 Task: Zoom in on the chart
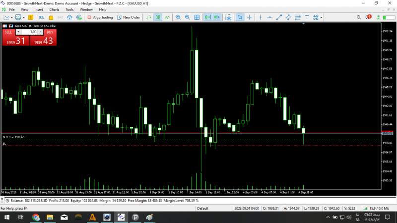point(178,17)
